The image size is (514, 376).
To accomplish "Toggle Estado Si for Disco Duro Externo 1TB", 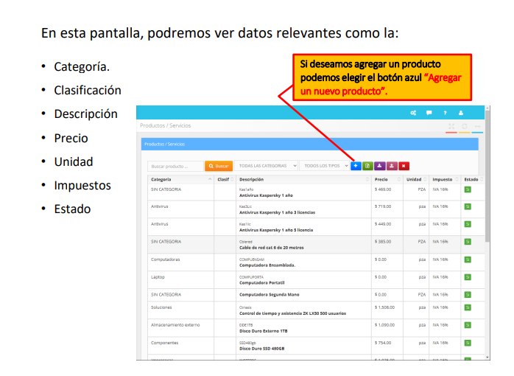I will coord(468,325).
